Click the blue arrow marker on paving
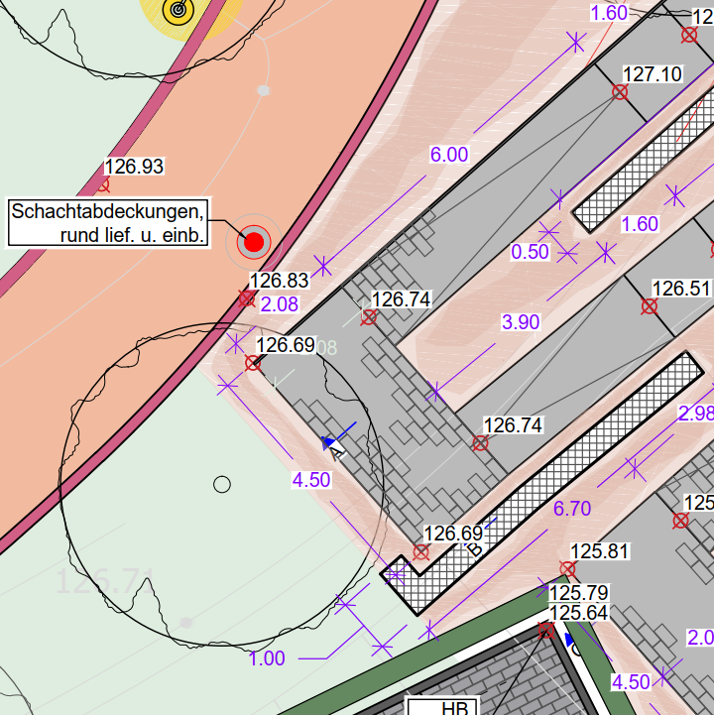This screenshot has height=715, width=714. [329, 443]
